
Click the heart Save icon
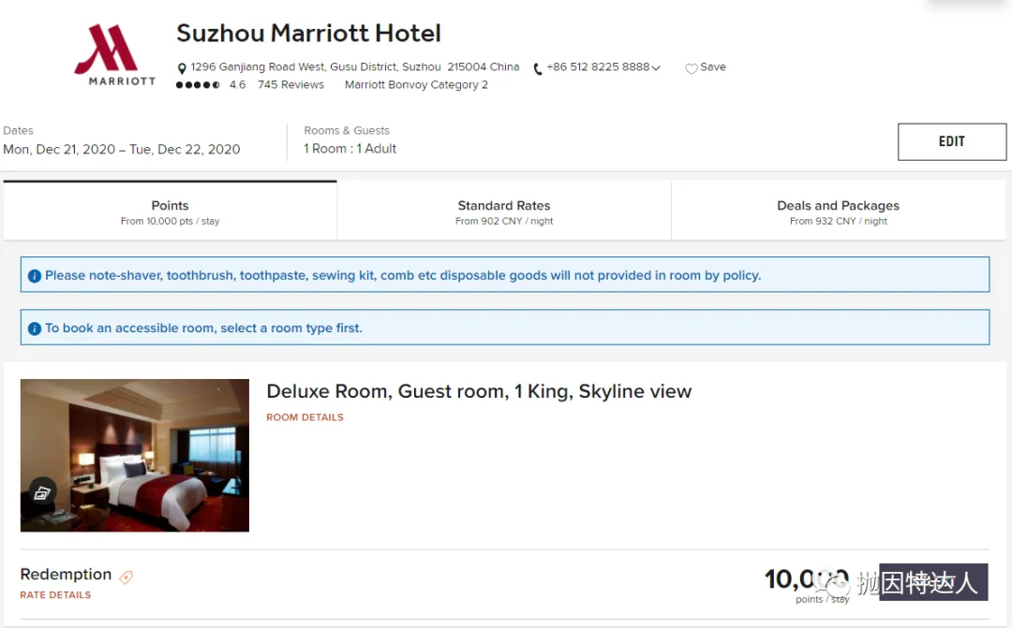pyautogui.click(x=692, y=68)
